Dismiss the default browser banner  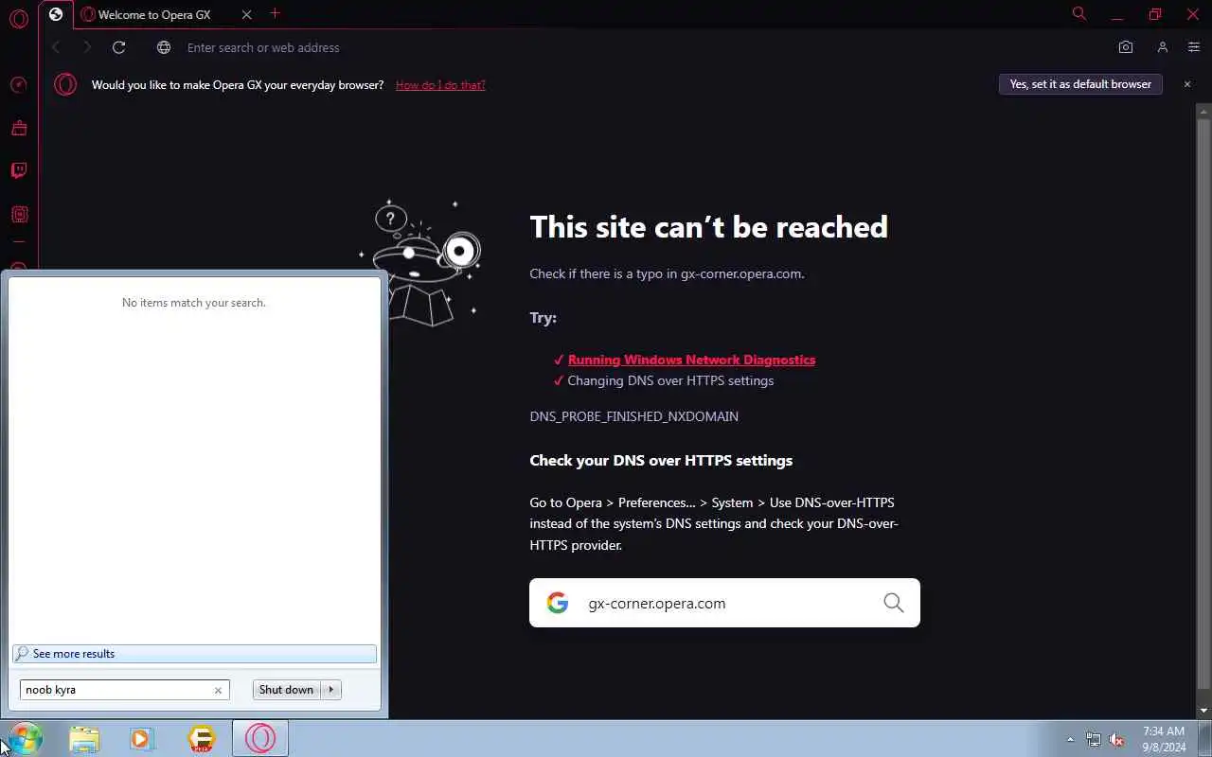click(x=1186, y=84)
